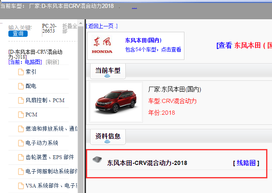272x193 pixels.
Task: Click 包含54个车型，点击查看 link
Action: (x=153, y=49)
